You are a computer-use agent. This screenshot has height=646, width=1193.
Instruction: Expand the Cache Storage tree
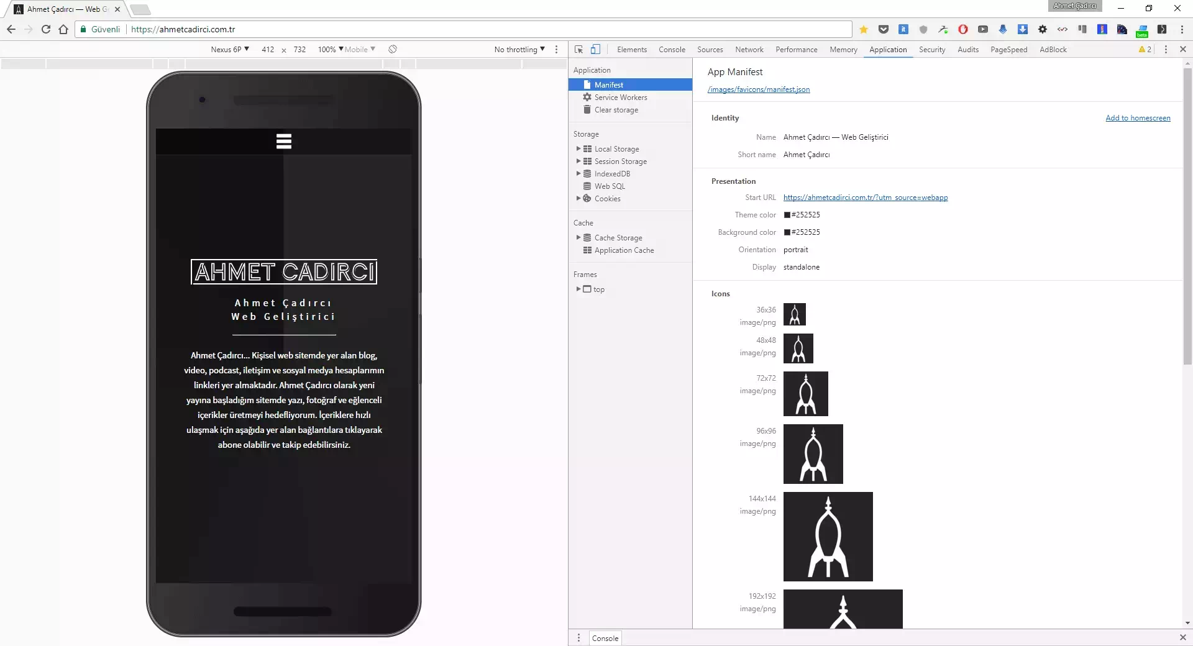click(578, 238)
